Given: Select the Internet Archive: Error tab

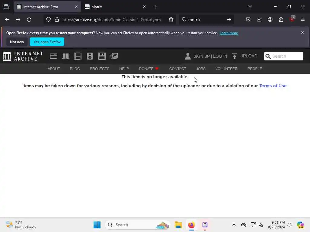Looking at the screenshot, I should pos(48,7).
